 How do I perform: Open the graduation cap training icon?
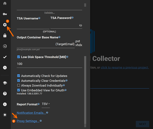[x=5, y=83]
